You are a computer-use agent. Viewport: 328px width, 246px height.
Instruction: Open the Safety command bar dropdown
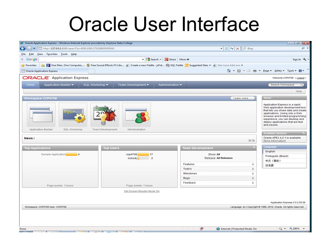coord(279,71)
